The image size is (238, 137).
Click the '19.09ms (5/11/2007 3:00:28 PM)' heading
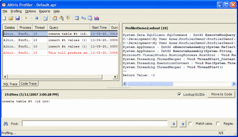[x=32, y=94]
